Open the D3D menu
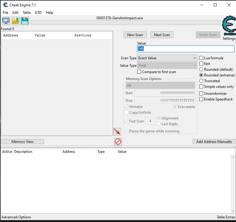This screenshot has height=222, width=236. (x=38, y=12)
